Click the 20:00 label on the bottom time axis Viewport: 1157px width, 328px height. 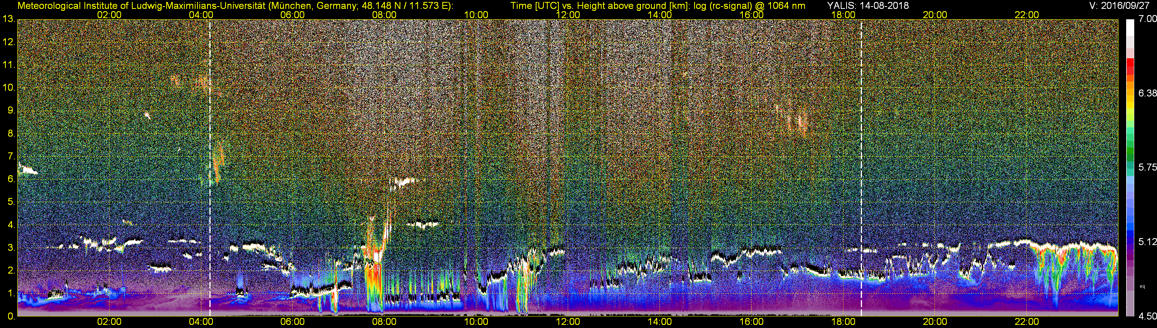coord(935,322)
